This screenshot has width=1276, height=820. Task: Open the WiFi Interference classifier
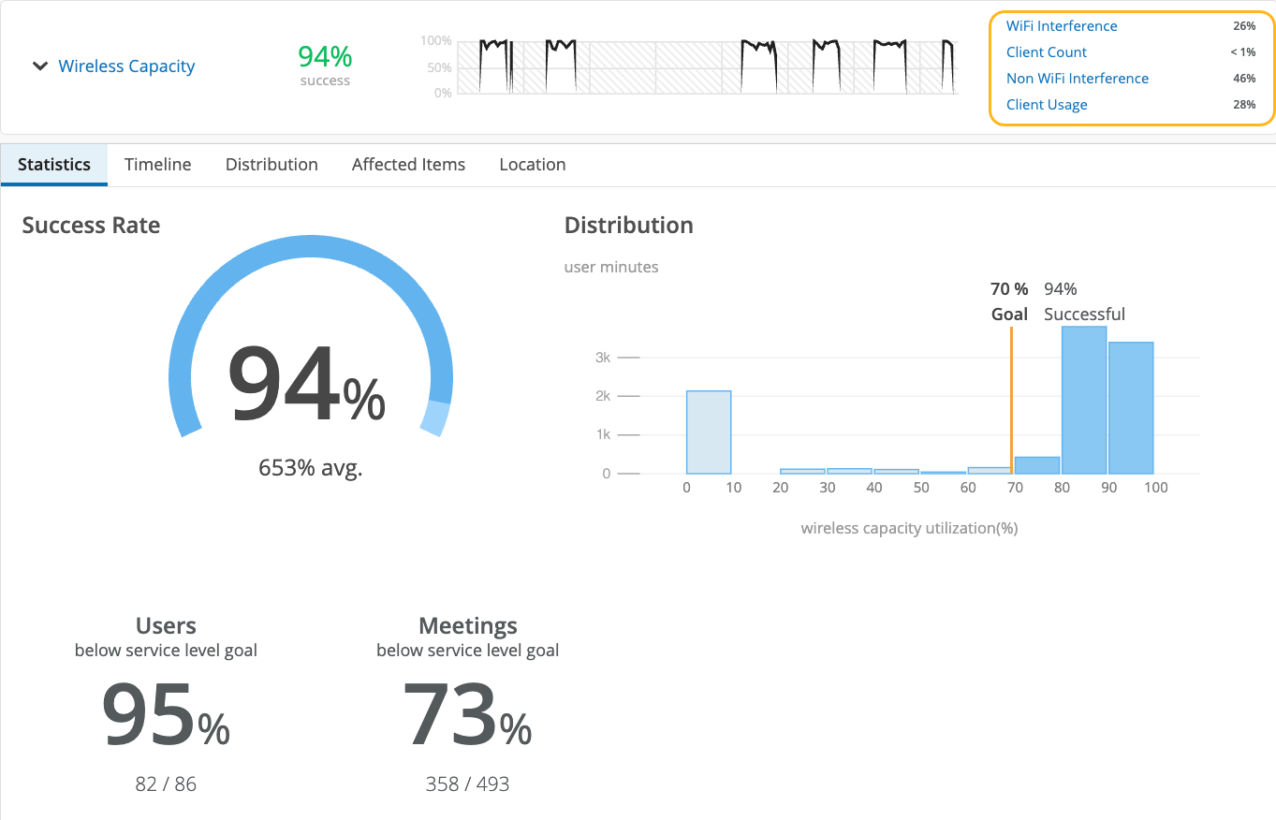point(1062,26)
